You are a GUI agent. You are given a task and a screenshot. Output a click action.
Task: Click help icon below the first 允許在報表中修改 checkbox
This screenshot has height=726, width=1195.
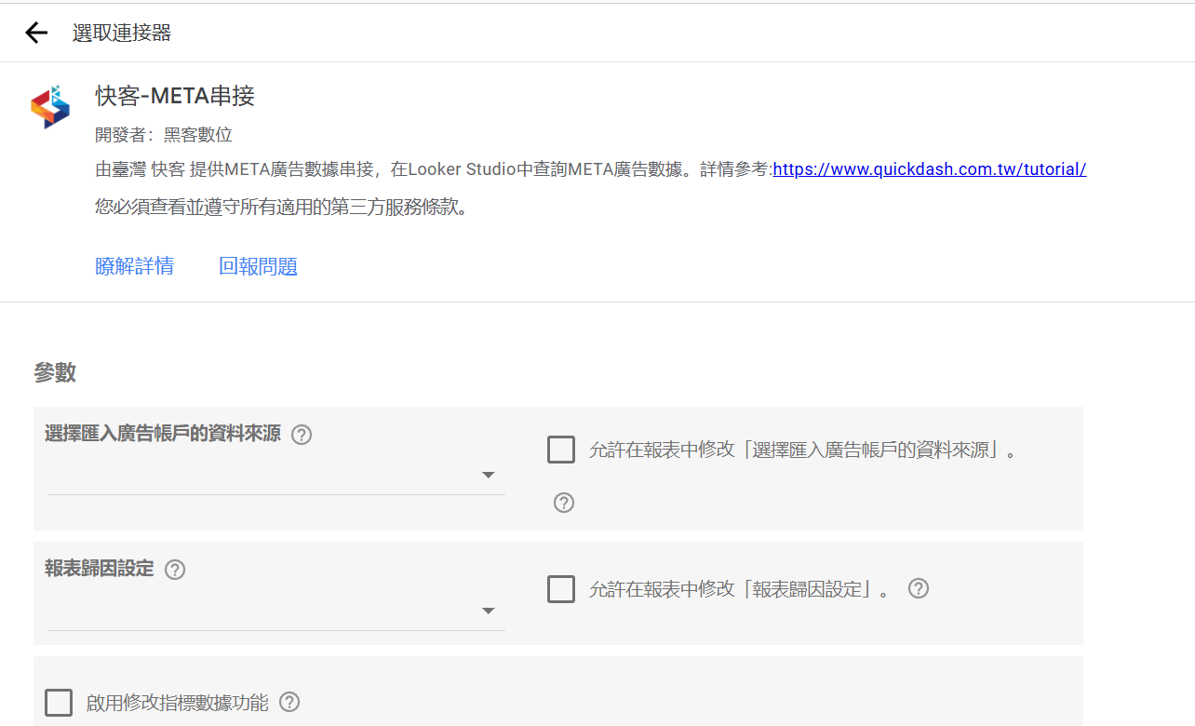point(564,503)
